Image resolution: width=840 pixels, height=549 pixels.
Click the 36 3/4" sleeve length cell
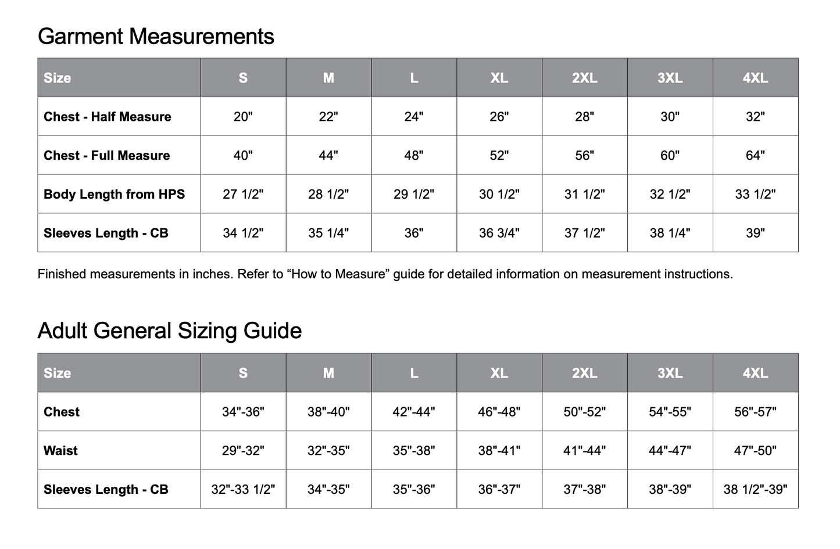tap(499, 233)
